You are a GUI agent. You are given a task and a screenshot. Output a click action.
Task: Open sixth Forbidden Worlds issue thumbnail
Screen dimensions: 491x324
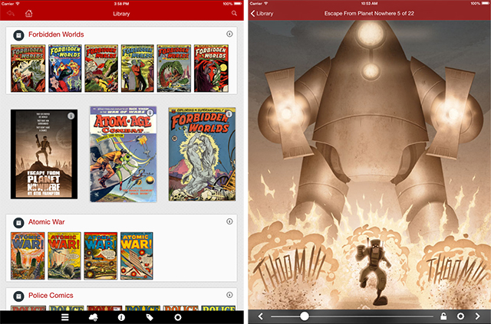[211, 68]
